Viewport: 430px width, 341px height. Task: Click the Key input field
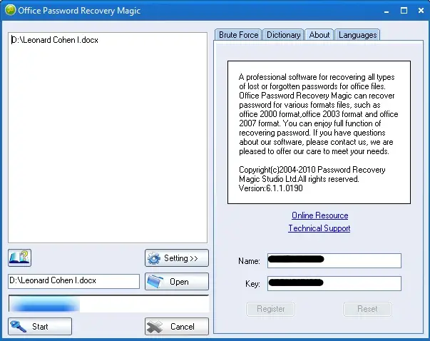click(x=334, y=283)
